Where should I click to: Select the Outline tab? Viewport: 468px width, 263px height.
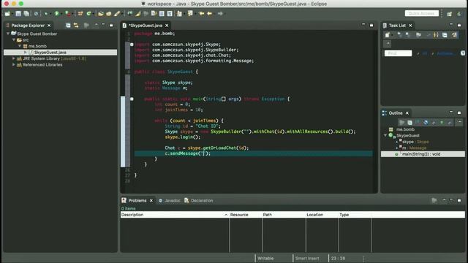click(396, 113)
